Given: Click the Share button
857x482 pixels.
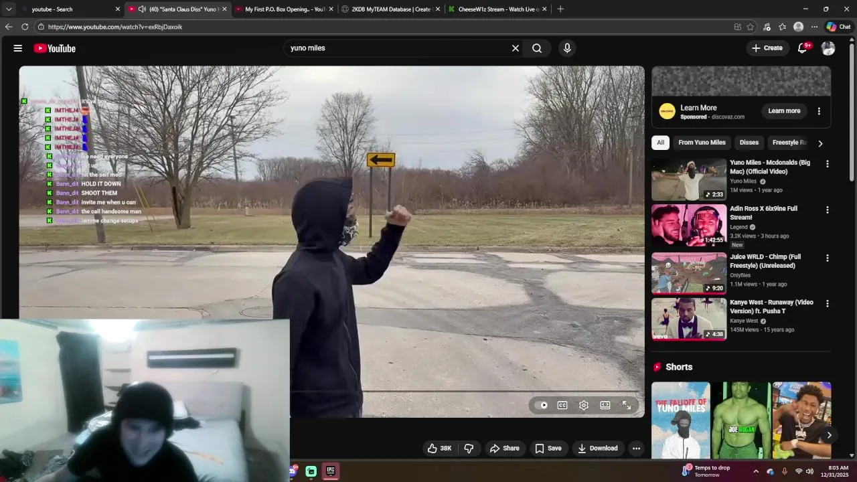Looking at the screenshot, I should pyautogui.click(x=504, y=449).
